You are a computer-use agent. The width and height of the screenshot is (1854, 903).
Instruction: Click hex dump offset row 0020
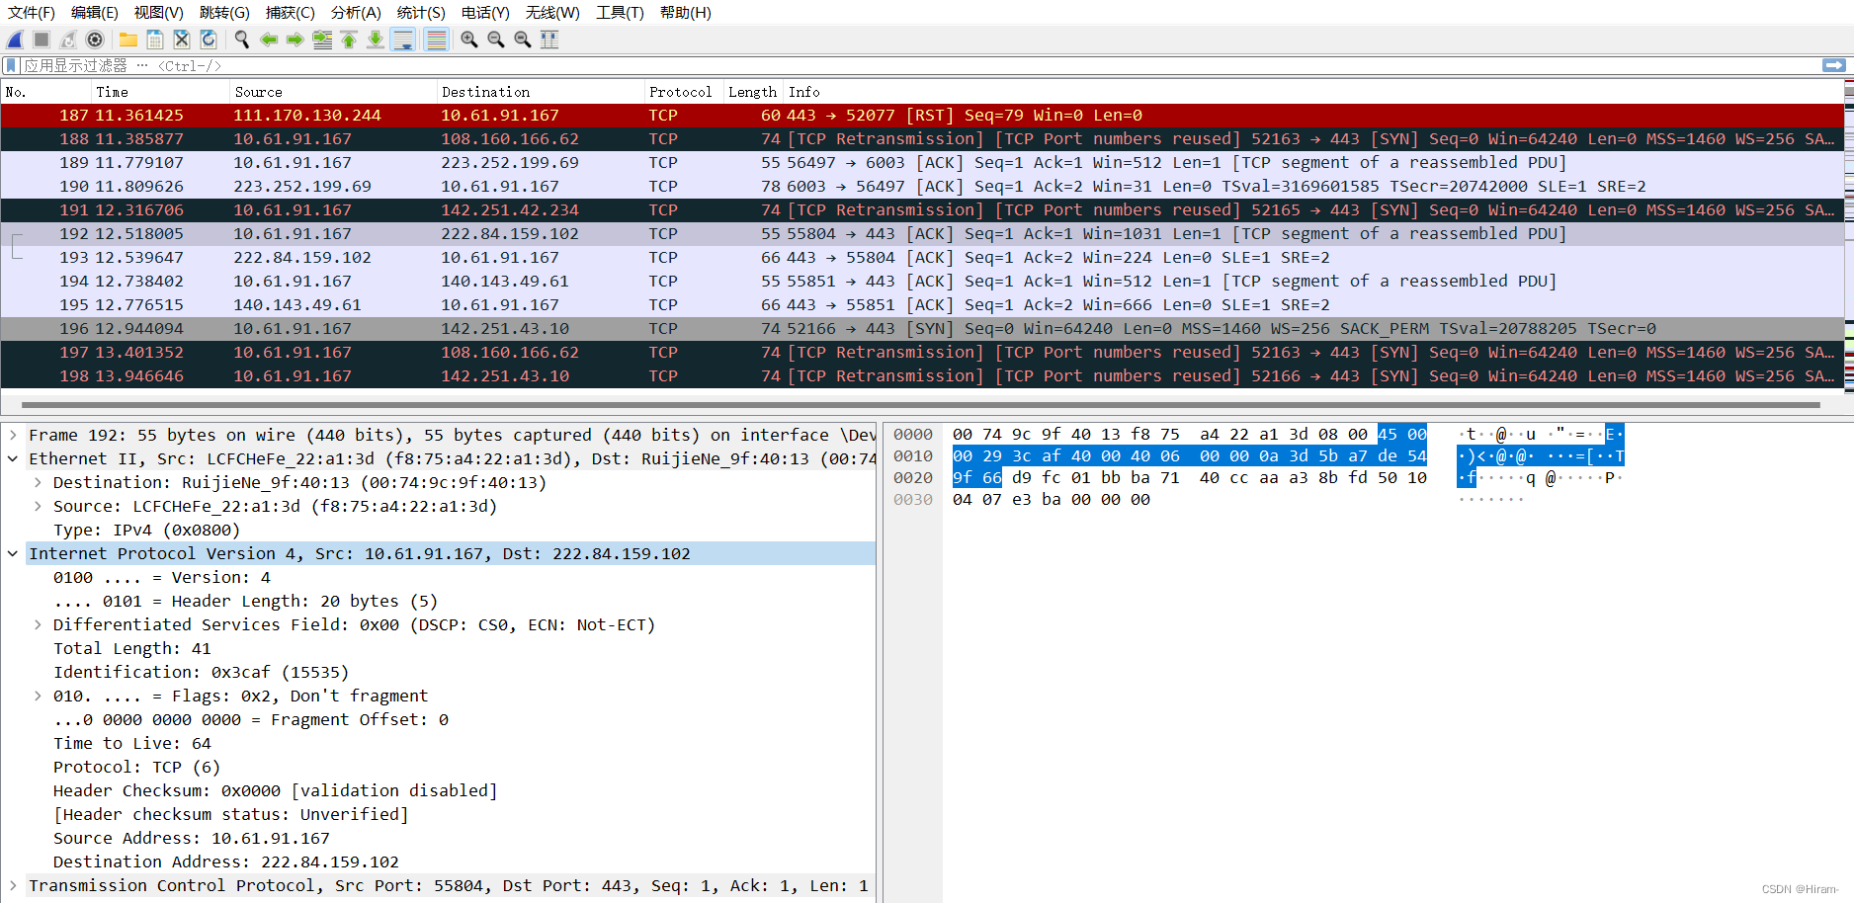(913, 478)
